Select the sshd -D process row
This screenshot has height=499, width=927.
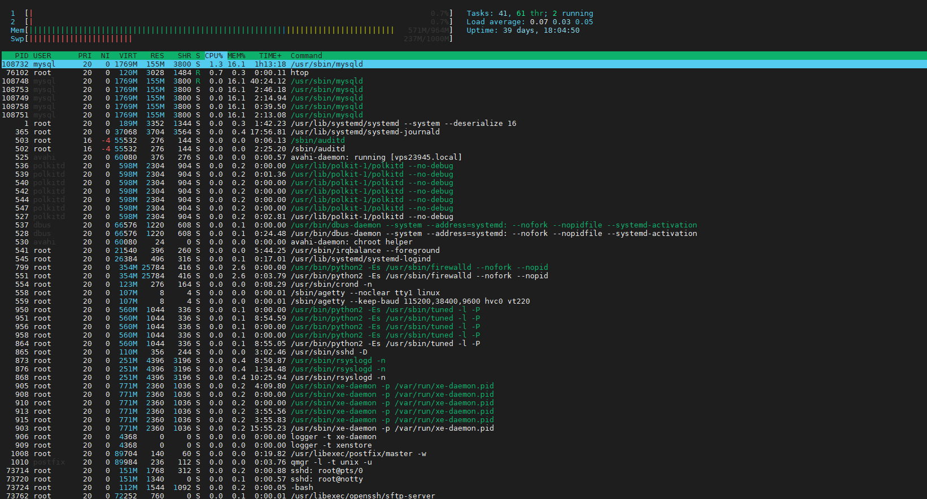pos(464,352)
